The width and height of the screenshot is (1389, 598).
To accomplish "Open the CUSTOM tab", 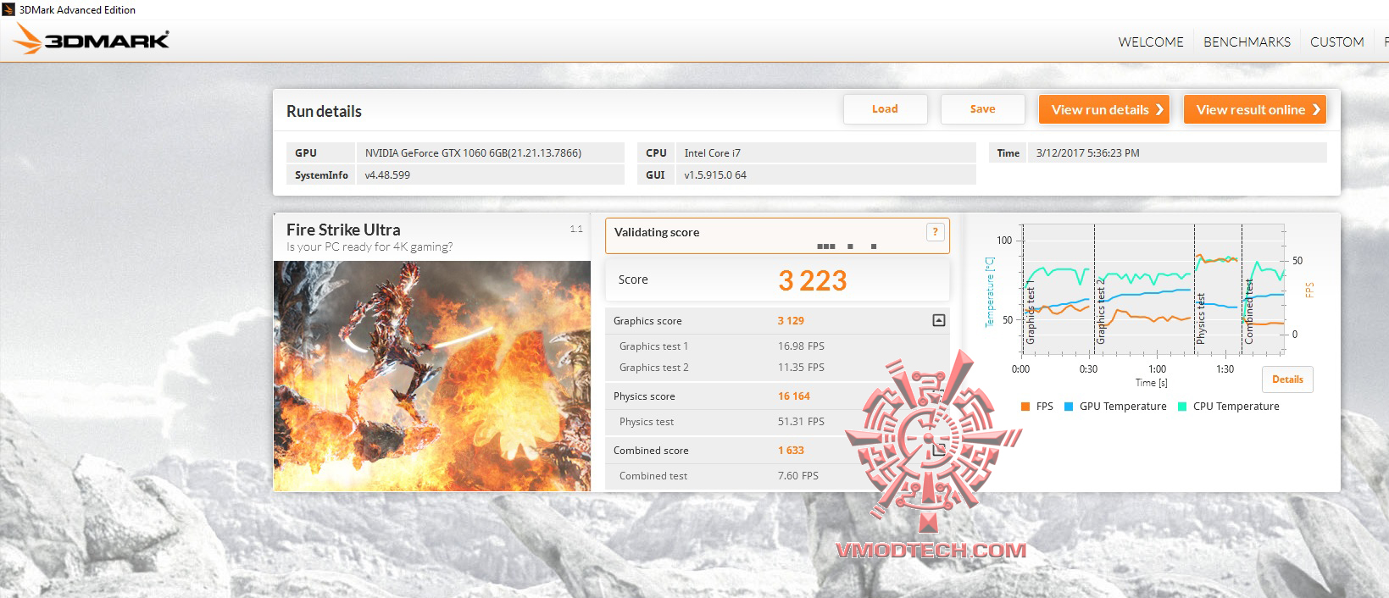I will coord(1336,42).
